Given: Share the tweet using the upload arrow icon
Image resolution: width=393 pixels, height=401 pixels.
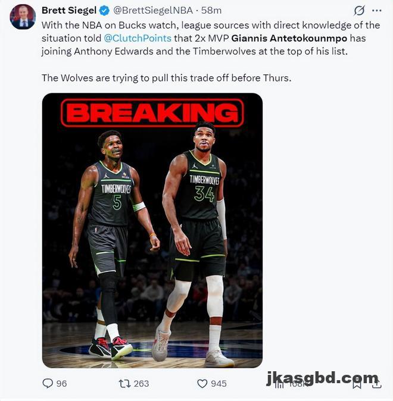Looking at the screenshot, I should (x=376, y=384).
